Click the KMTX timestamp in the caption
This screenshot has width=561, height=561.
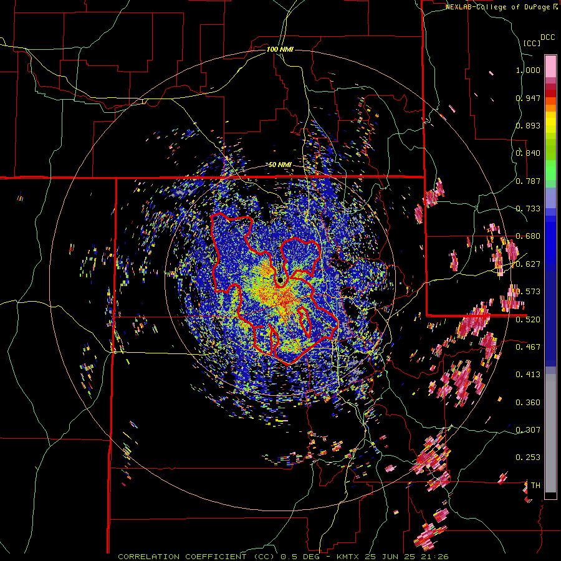[x=393, y=557]
